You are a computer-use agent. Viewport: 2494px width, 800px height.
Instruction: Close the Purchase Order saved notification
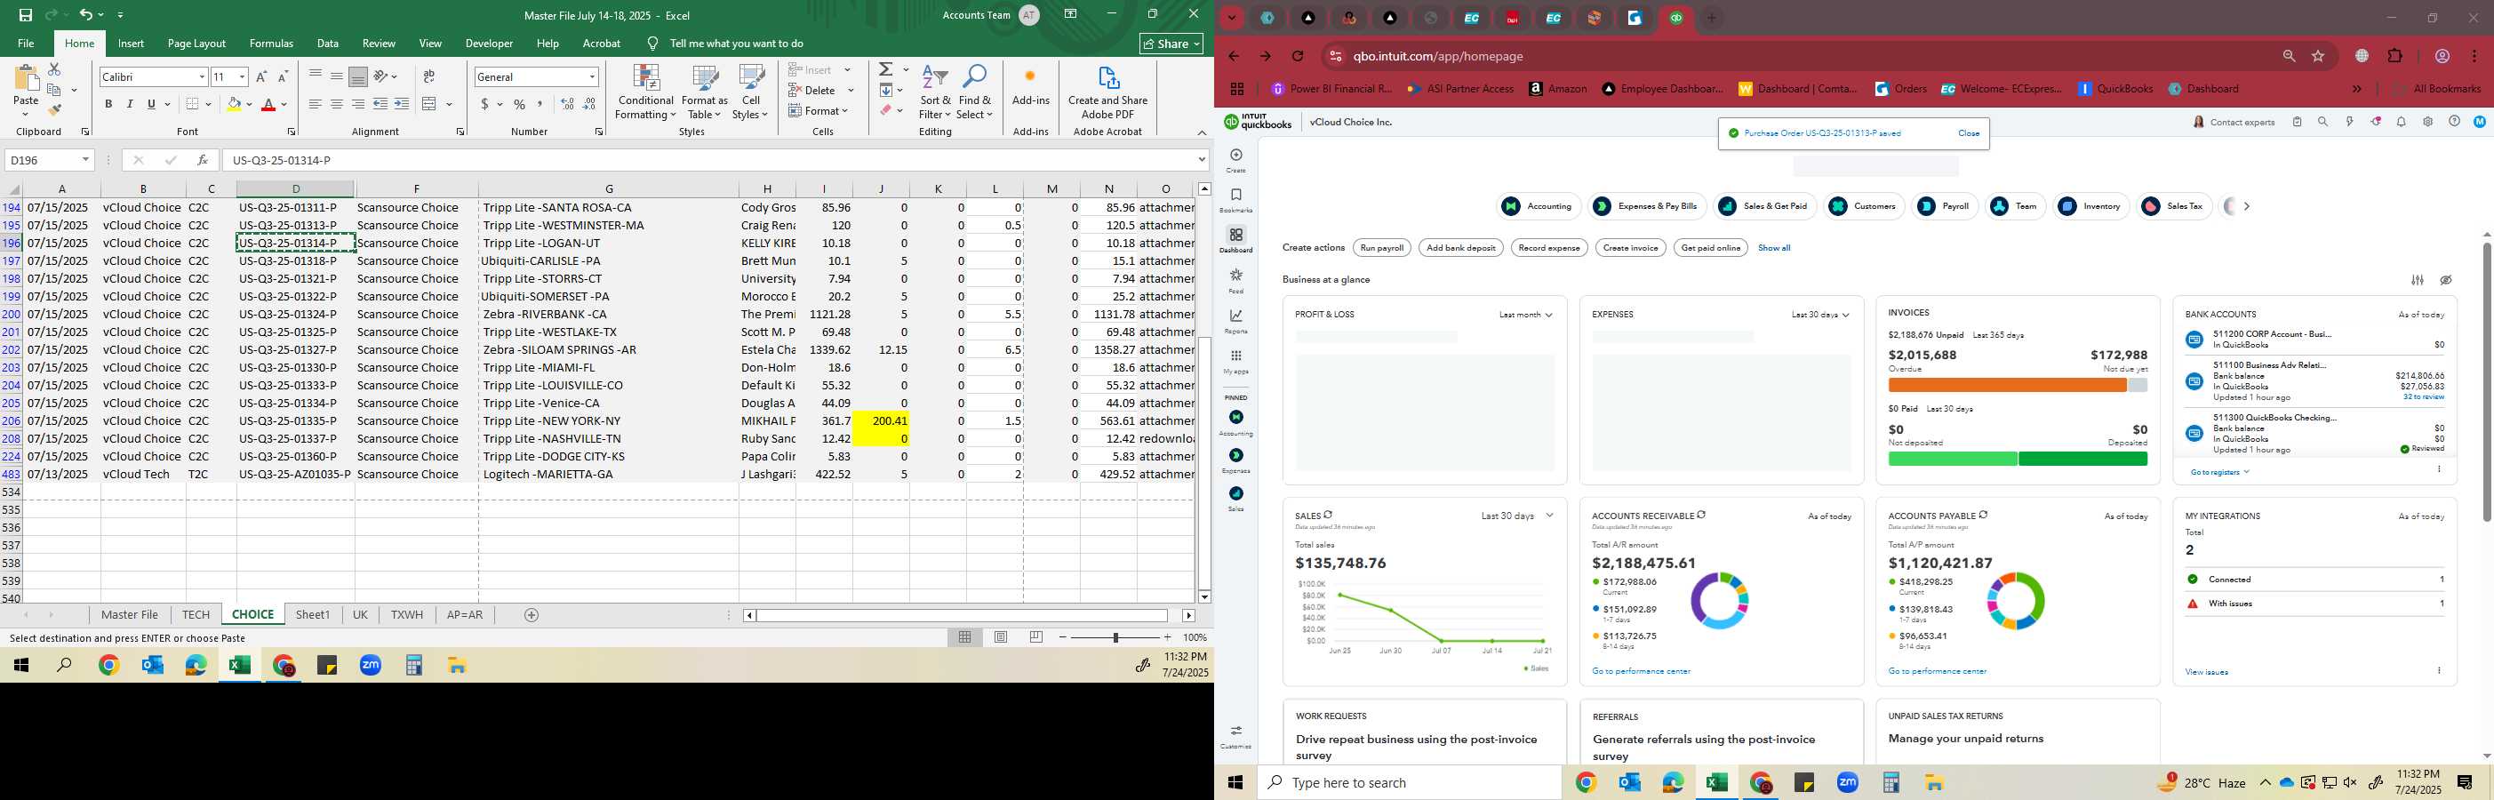(1969, 133)
